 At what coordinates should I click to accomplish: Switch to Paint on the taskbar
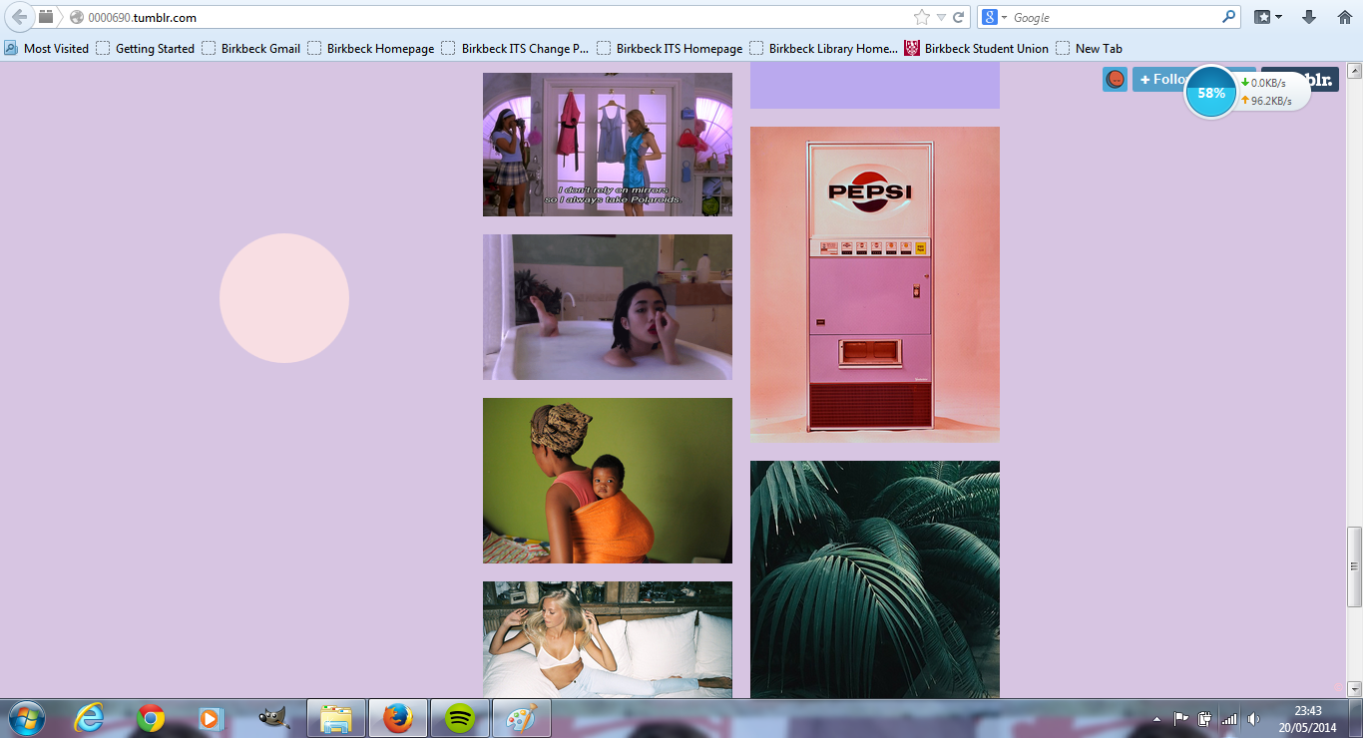point(522,718)
